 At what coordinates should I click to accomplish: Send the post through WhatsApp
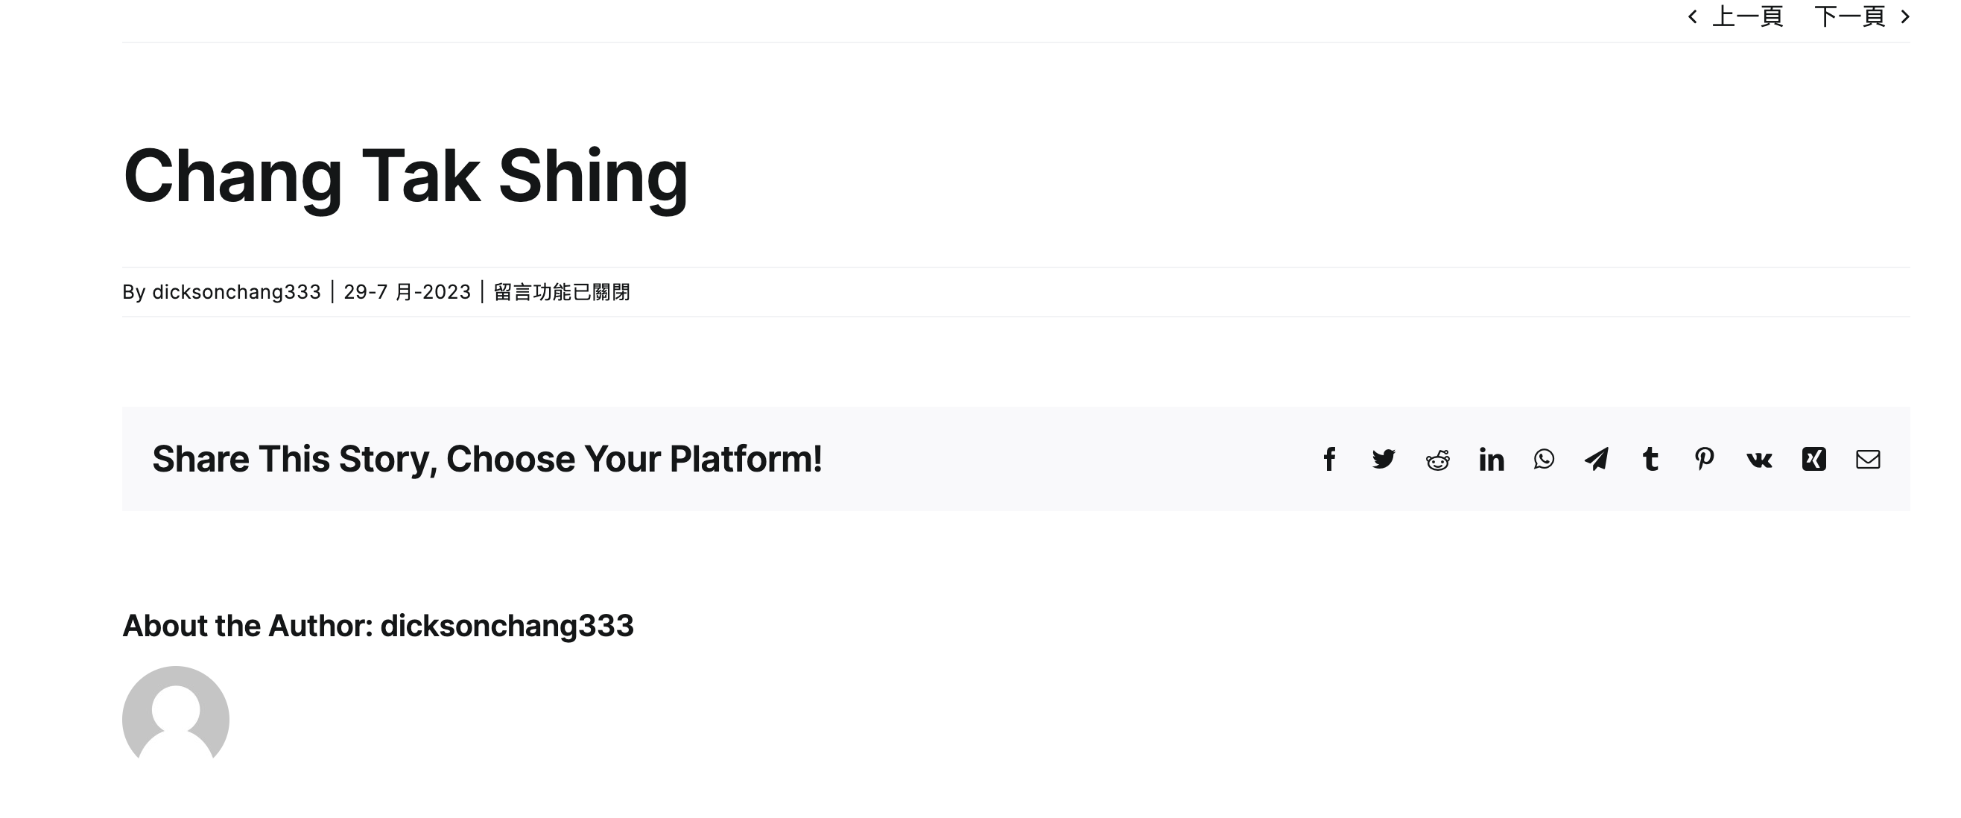[1544, 459]
